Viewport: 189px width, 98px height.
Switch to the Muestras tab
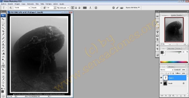pos(171,49)
